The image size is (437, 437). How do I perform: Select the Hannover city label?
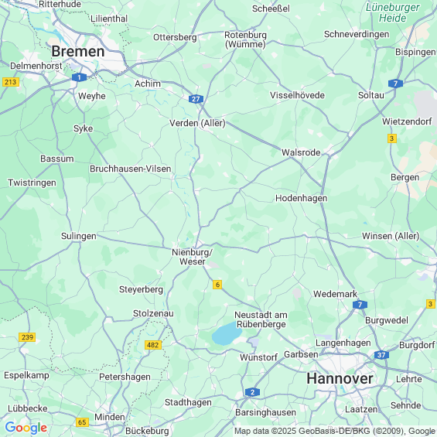tap(340, 378)
